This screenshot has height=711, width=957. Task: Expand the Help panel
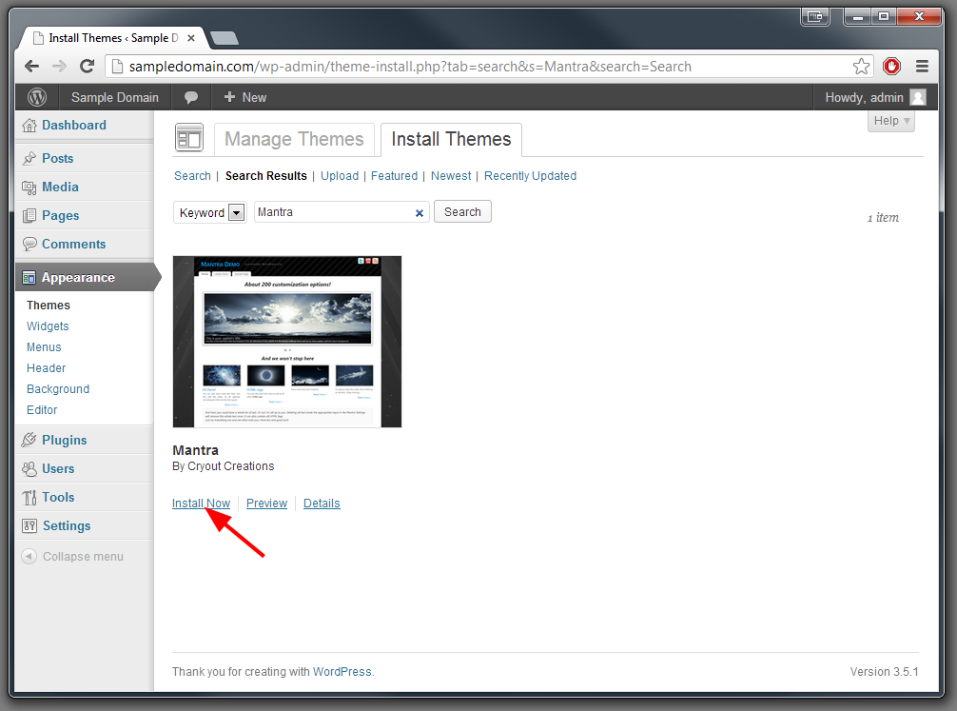pos(891,121)
